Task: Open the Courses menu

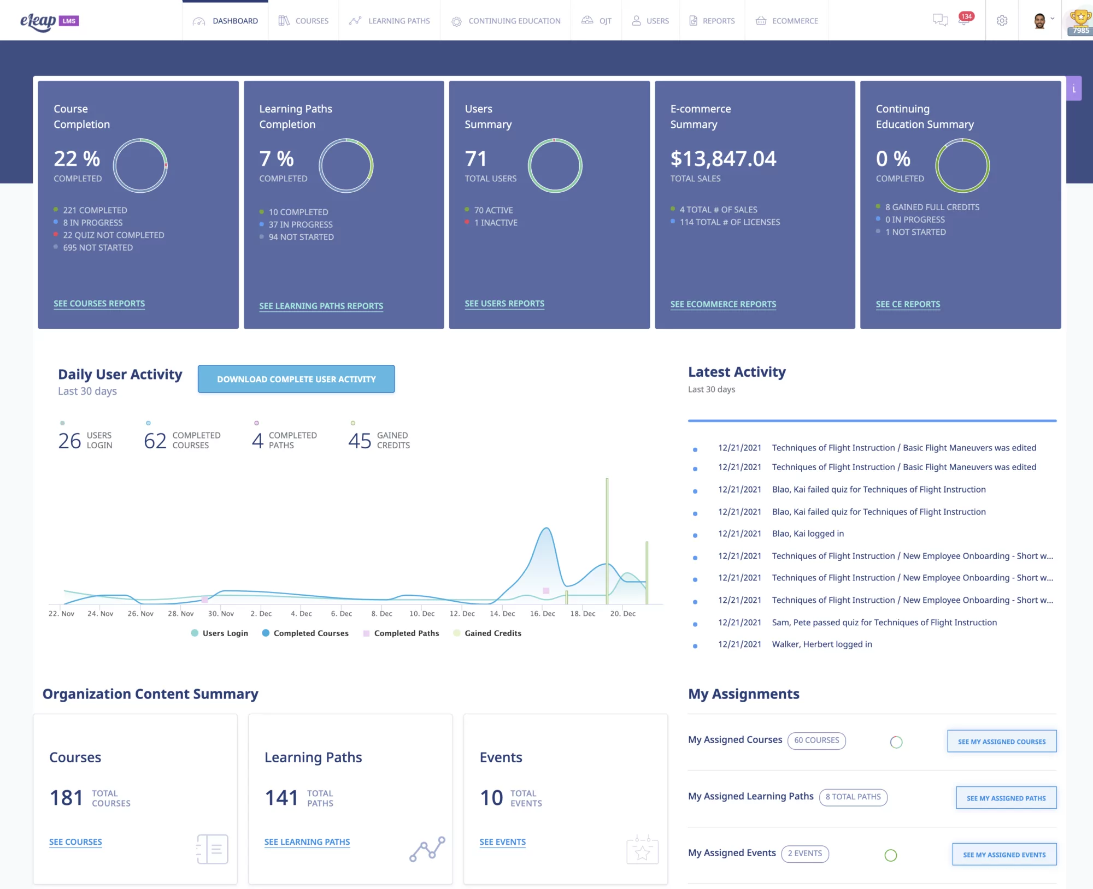Action: tap(303, 21)
